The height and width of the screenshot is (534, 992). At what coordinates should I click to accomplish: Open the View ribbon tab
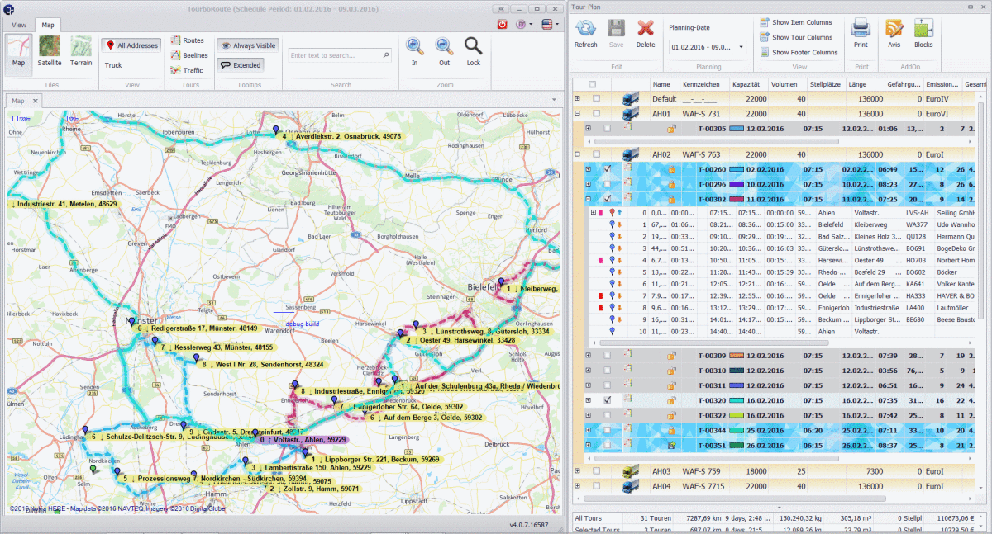click(x=19, y=26)
